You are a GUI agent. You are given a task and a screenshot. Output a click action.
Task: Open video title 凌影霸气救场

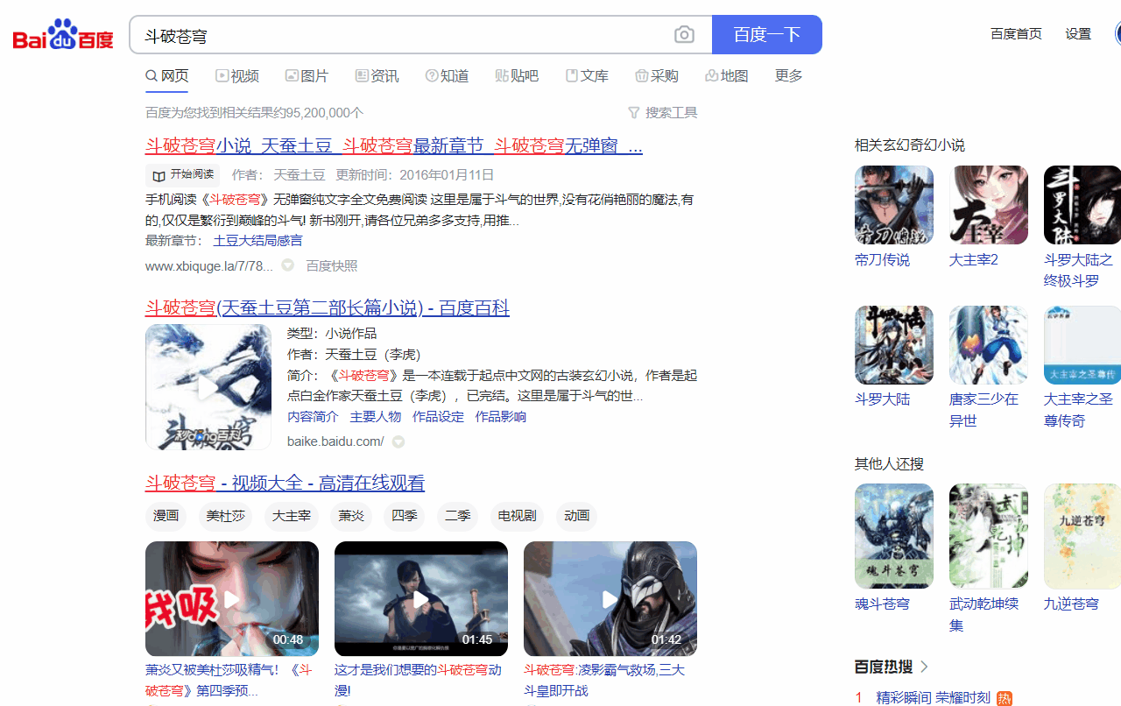[604, 680]
